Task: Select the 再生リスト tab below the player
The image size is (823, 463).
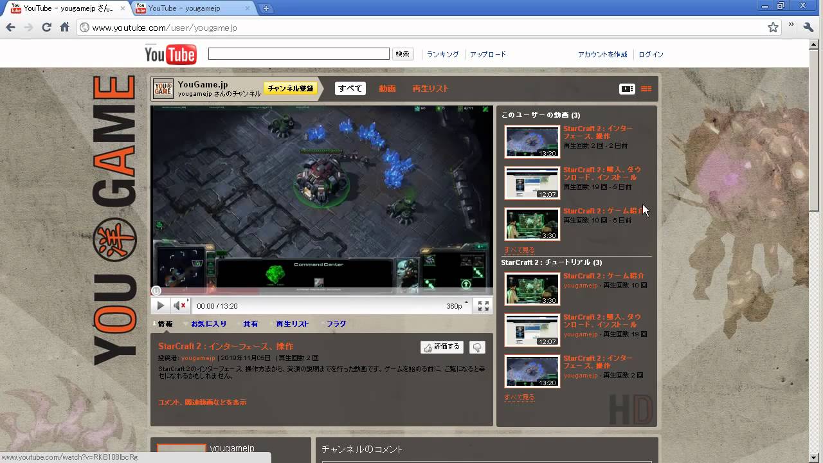Action: pyautogui.click(x=293, y=324)
